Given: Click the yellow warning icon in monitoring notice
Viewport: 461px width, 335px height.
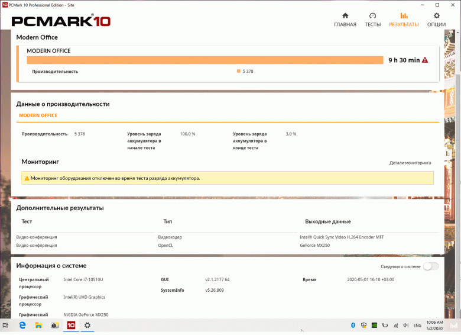Looking at the screenshot, I should (27, 178).
